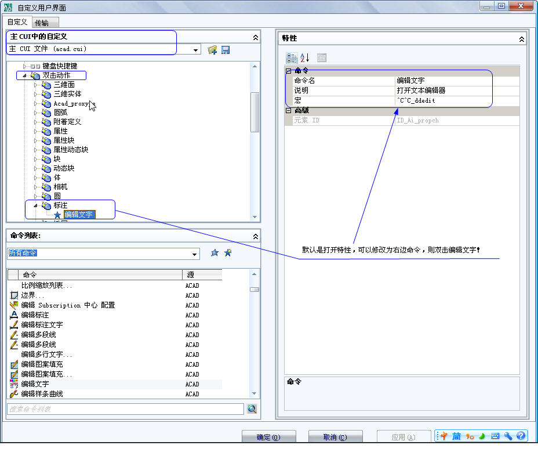Viewport: 538px width, 452px height.
Task: Save the current customization file icon
Action: click(x=226, y=50)
